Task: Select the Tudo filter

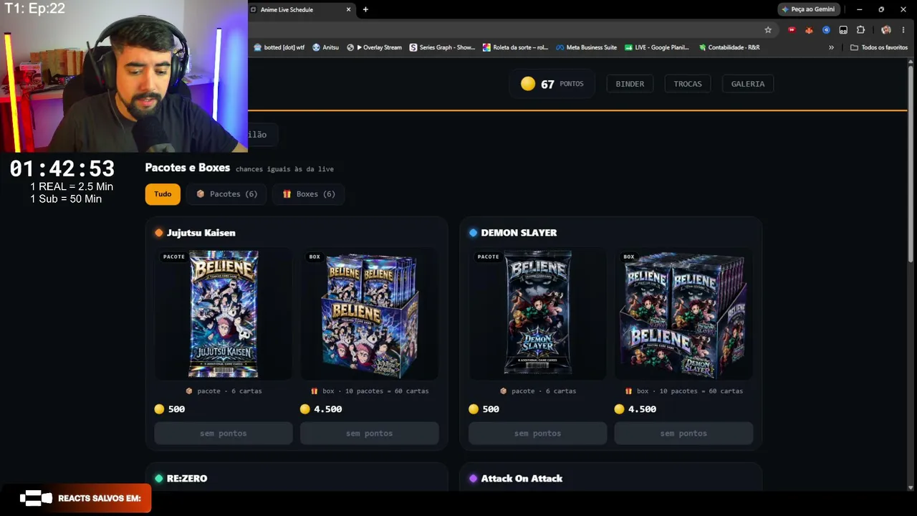Action: [x=163, y=194]
